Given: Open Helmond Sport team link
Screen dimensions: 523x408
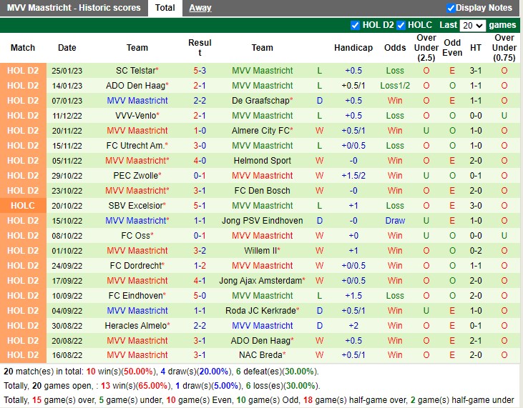Looking at the screenshot, I should point(262,161).
